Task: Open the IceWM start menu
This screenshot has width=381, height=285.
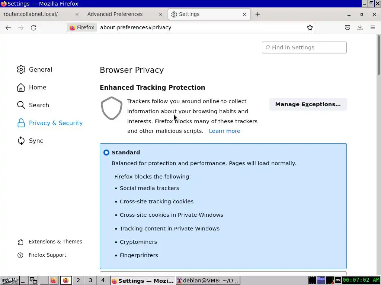Action: click(9, 281)
